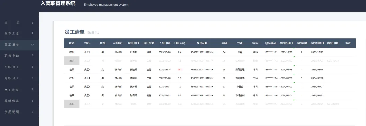Click the name cell 员工5
Screen dimensions: 366x126
click(87, 87)
